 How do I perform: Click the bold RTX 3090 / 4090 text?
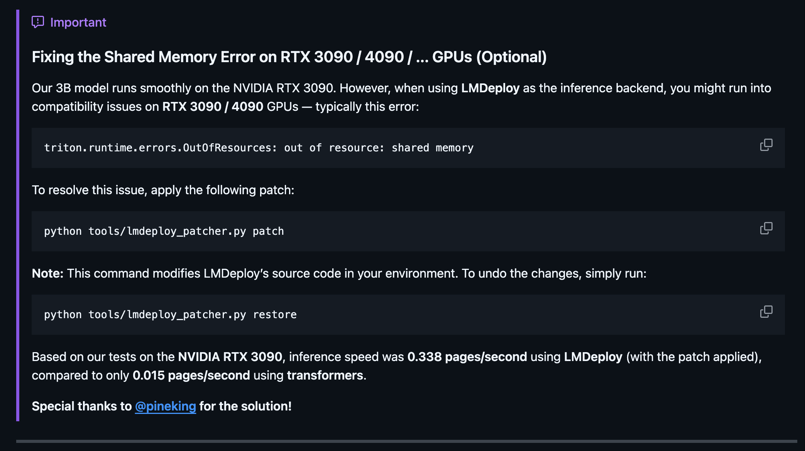point(213,107)
